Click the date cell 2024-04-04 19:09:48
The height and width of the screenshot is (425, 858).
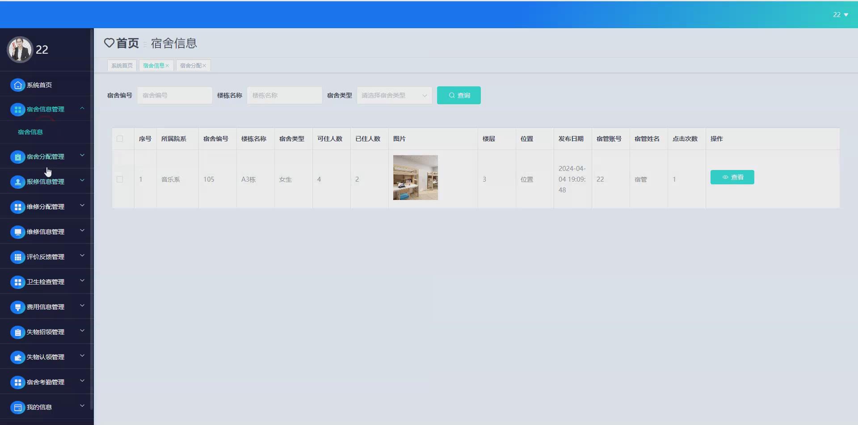click(572, 179)
